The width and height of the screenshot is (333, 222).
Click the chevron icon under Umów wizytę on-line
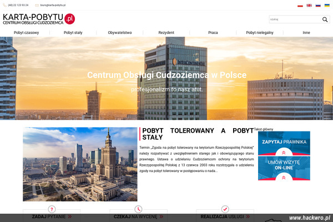tap(284, 178)
